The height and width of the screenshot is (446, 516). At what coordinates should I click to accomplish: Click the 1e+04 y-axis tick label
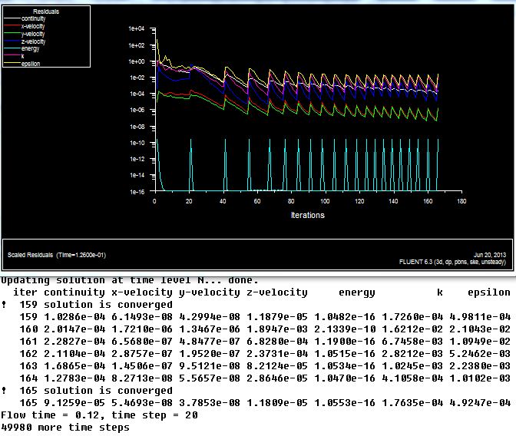point(136,28)
